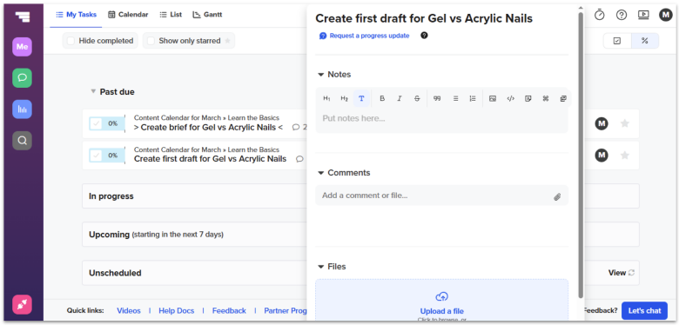Open the video screen icon in top bar
The height and width of the screenshot is (325, 679).
click(643, 15)
